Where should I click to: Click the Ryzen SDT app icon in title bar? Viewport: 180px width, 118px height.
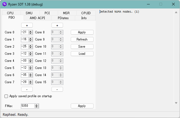[5, 4]
